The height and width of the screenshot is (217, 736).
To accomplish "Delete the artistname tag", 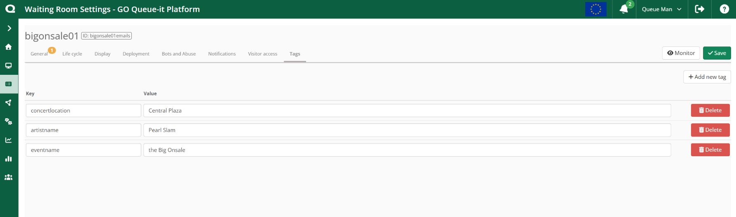I will 710,130.
